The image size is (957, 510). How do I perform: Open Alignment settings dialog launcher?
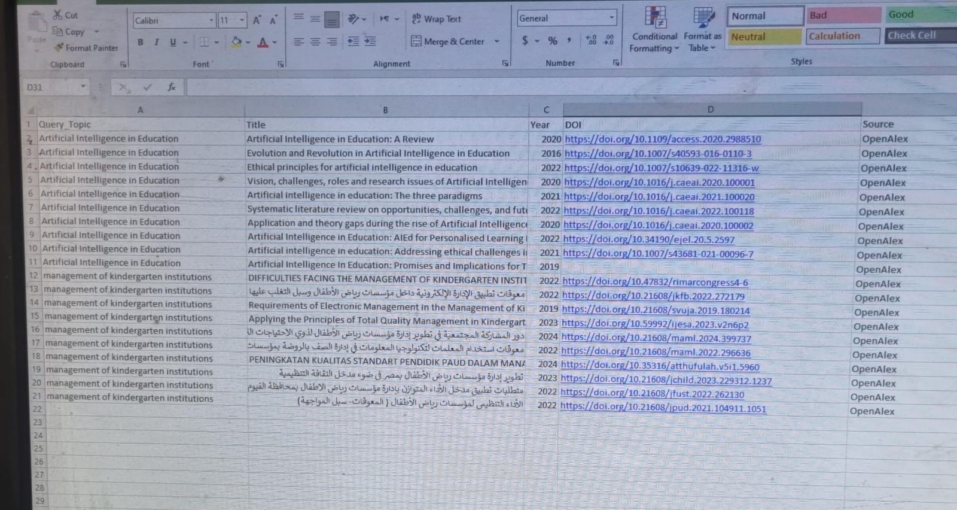pyautogui.click(x=505, y=63)
